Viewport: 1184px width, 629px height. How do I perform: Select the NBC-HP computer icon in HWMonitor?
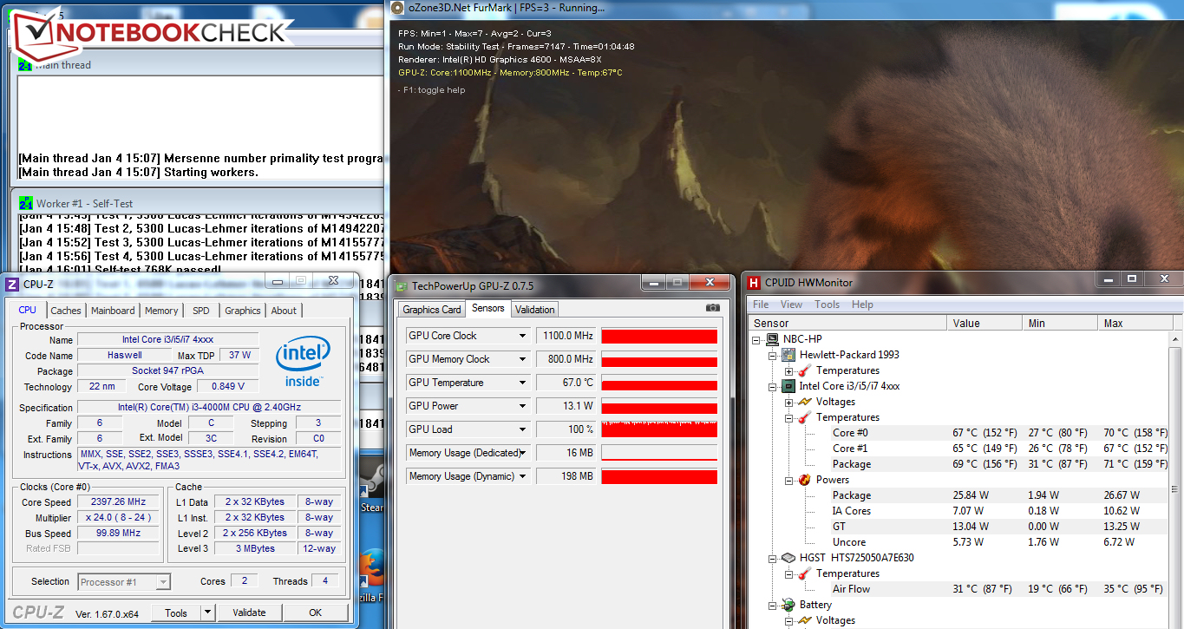click(772, 339)
